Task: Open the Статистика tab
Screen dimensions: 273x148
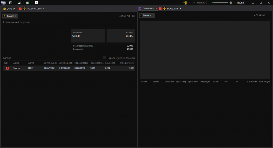Action: 148,9
